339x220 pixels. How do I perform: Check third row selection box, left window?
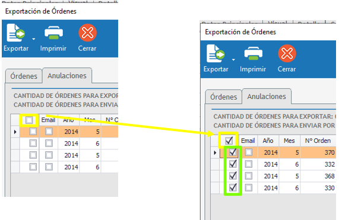(33, 155)
